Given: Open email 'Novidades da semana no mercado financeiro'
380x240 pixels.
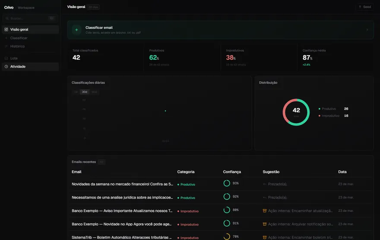Looking at the screenshot, I should click(x=122, y=184).
